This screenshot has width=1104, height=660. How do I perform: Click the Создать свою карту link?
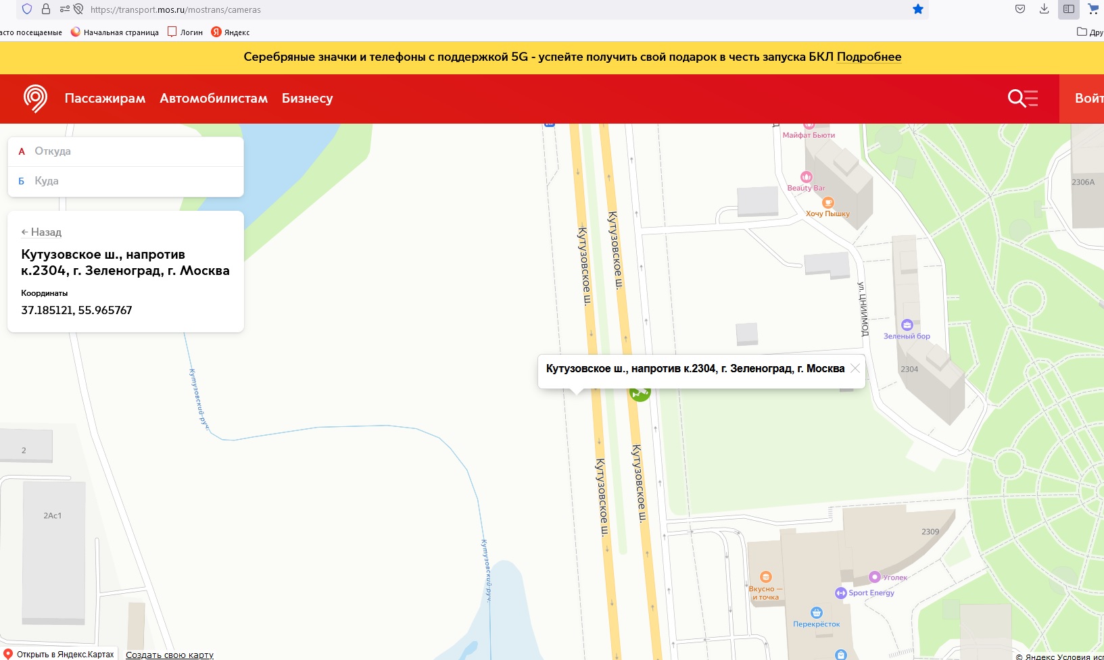170,655
